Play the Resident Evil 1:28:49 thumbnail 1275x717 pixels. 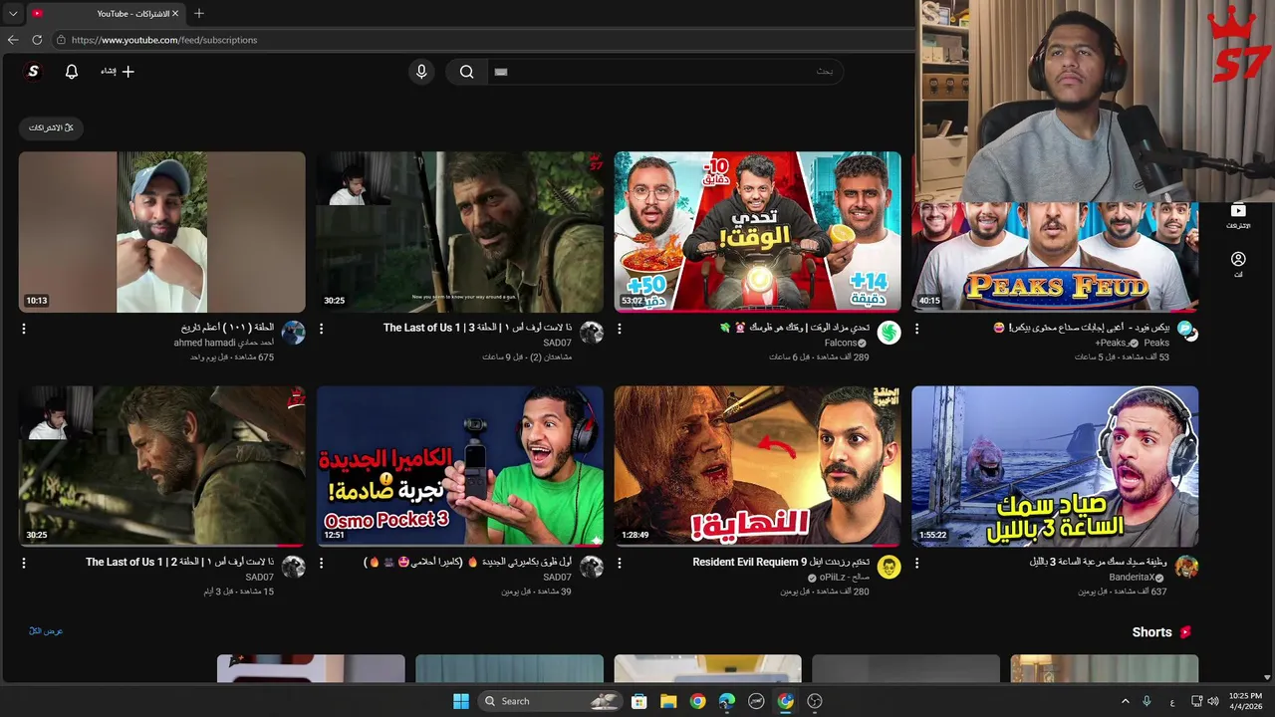(757, 466)
